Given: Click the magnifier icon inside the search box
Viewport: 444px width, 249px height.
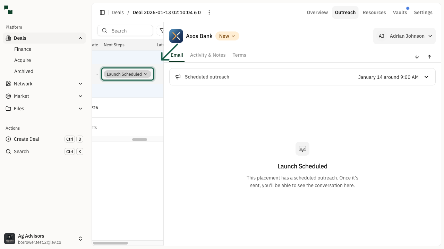Looking at the screenshot, I should (x=104, y=30).
